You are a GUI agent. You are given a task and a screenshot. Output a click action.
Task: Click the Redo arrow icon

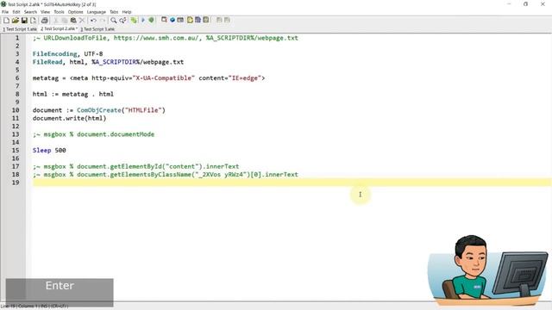tap(103, 21)
